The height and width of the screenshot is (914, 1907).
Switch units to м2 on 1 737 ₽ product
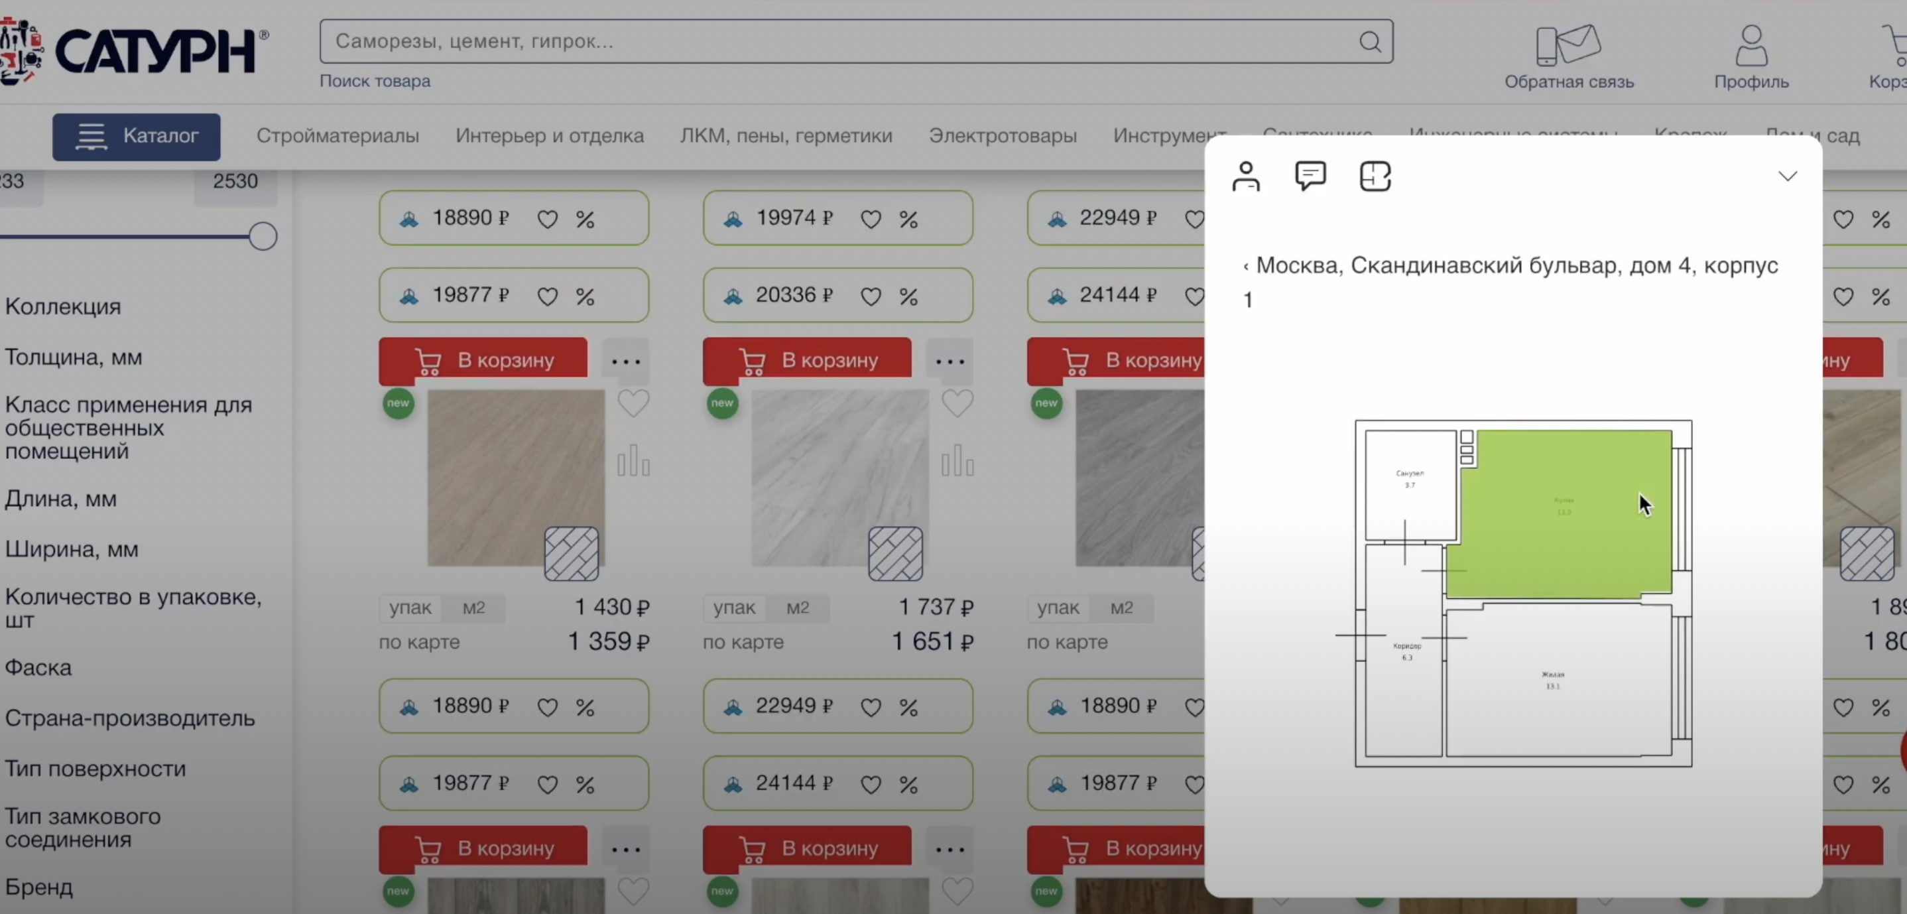click(797, 608)
